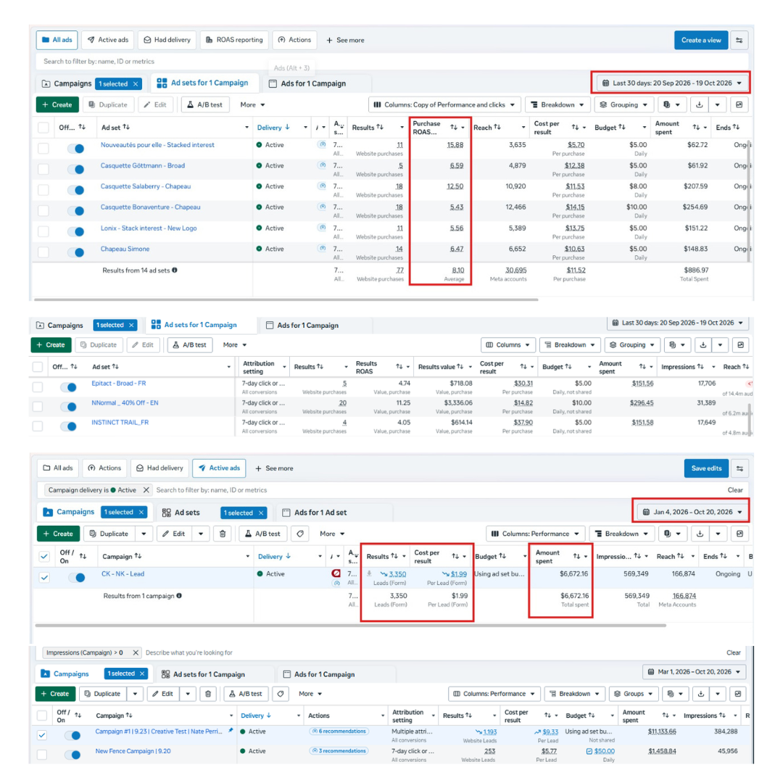Open Columns: Copy of Performance and clicks dropdown

(x=444, y=105)
